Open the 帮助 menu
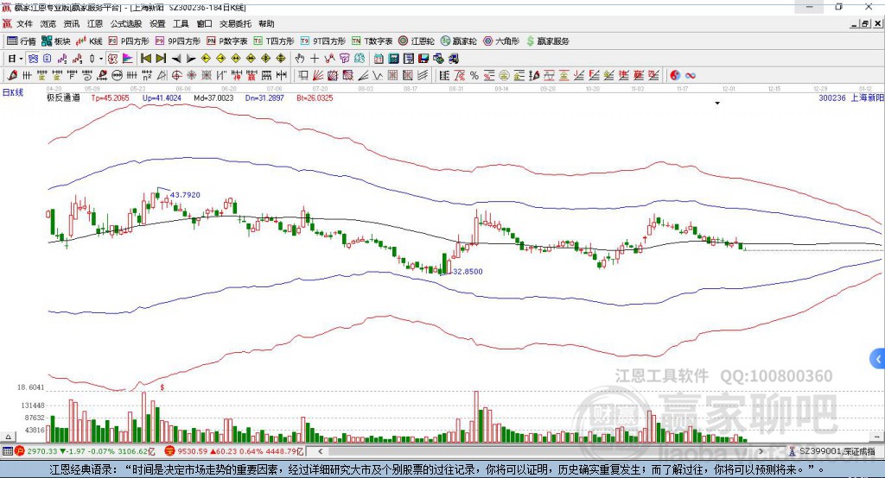The image size is (885, 478). point(266,23)
